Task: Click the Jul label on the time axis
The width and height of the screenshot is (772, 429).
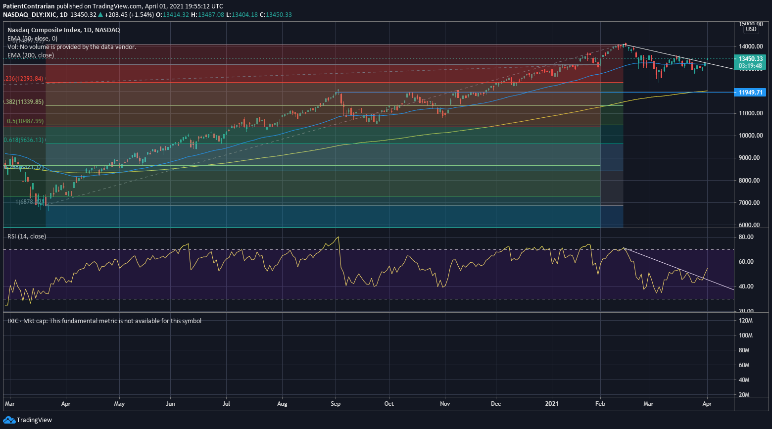Action: 226,404
